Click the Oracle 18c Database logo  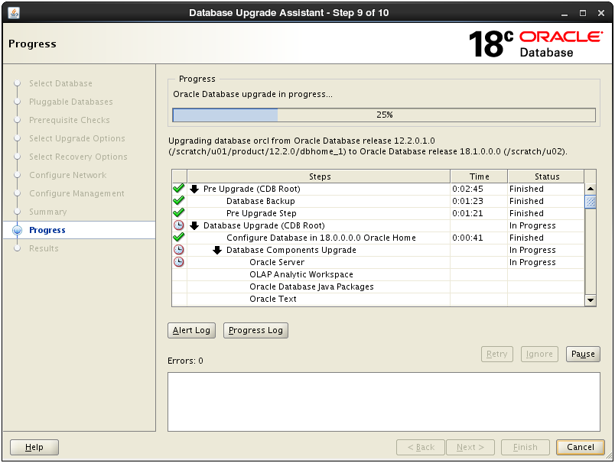coord(535,44)
